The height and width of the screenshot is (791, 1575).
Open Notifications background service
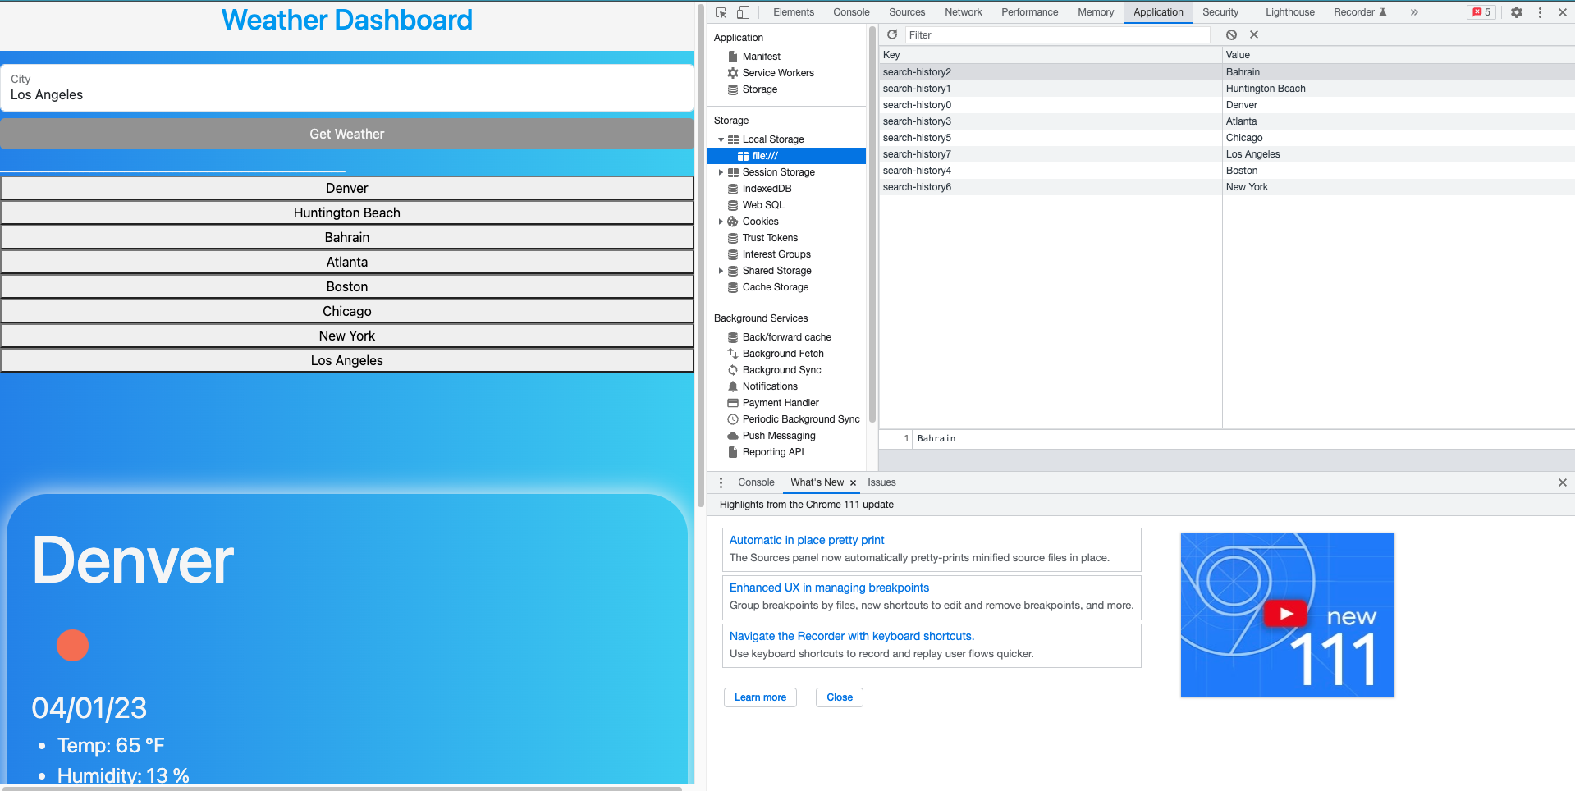point(770,386)
